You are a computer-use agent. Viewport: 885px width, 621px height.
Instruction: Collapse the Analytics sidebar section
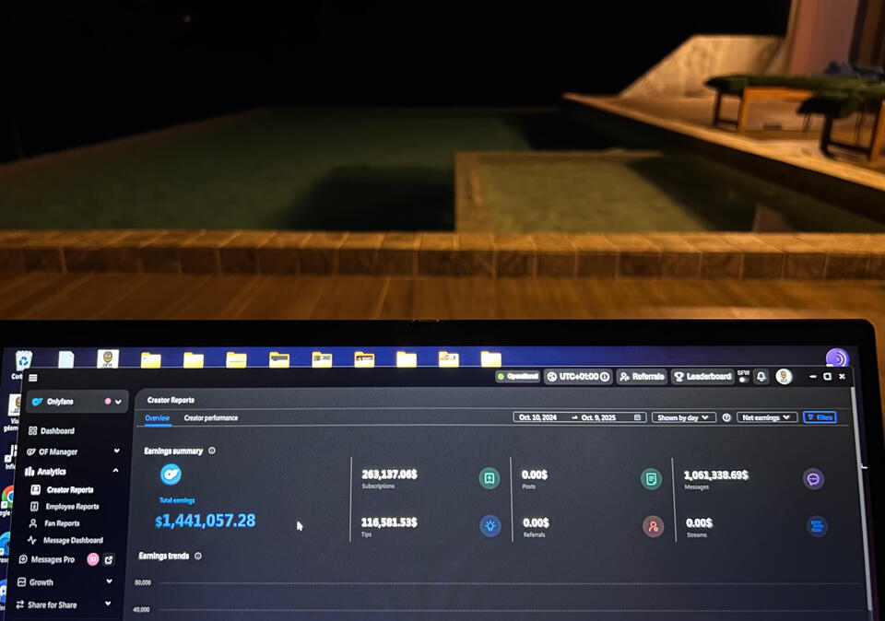[116, 471]
